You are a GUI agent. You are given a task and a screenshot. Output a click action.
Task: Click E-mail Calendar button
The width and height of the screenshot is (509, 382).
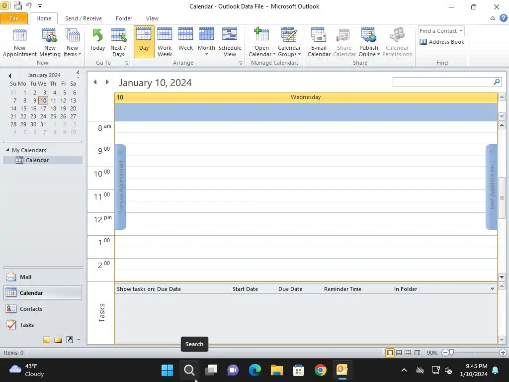pos(319,43)
